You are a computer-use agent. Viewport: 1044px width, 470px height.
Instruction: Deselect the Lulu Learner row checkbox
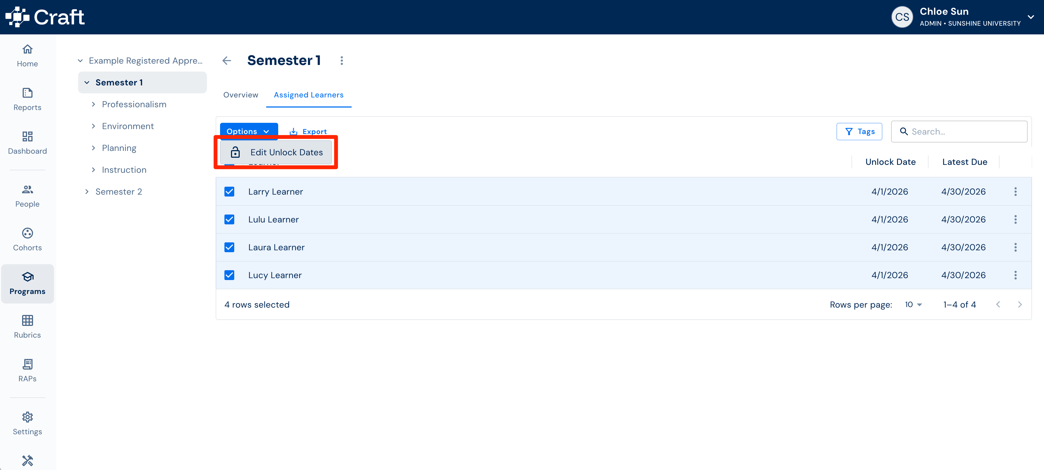point(229,220)
